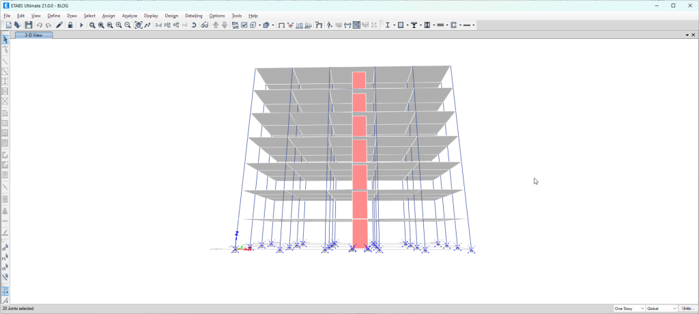Screen dimensions: 699x314
Task: Open the Global coordinate system dropdown
Action: click(661, 309)
